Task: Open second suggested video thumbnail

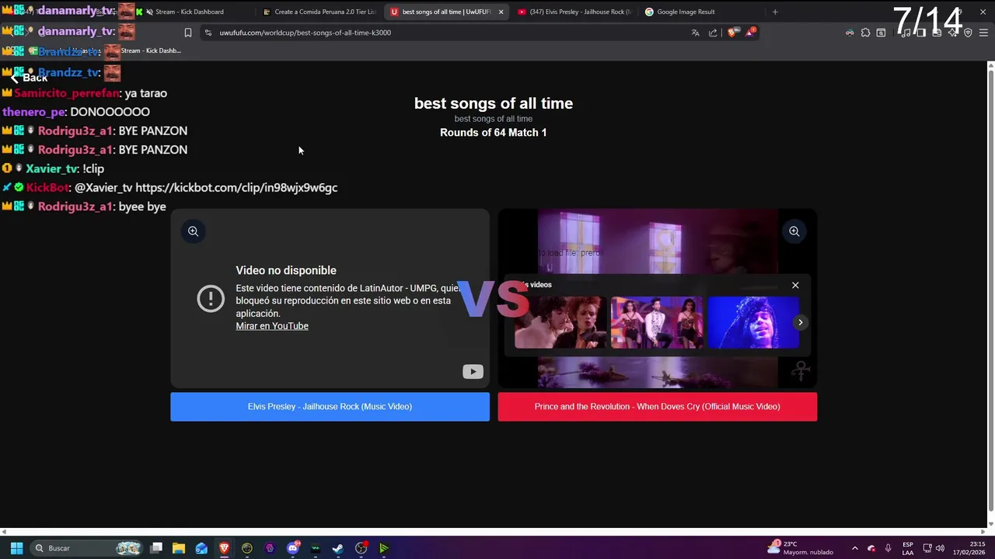Action: pos(656,322)
